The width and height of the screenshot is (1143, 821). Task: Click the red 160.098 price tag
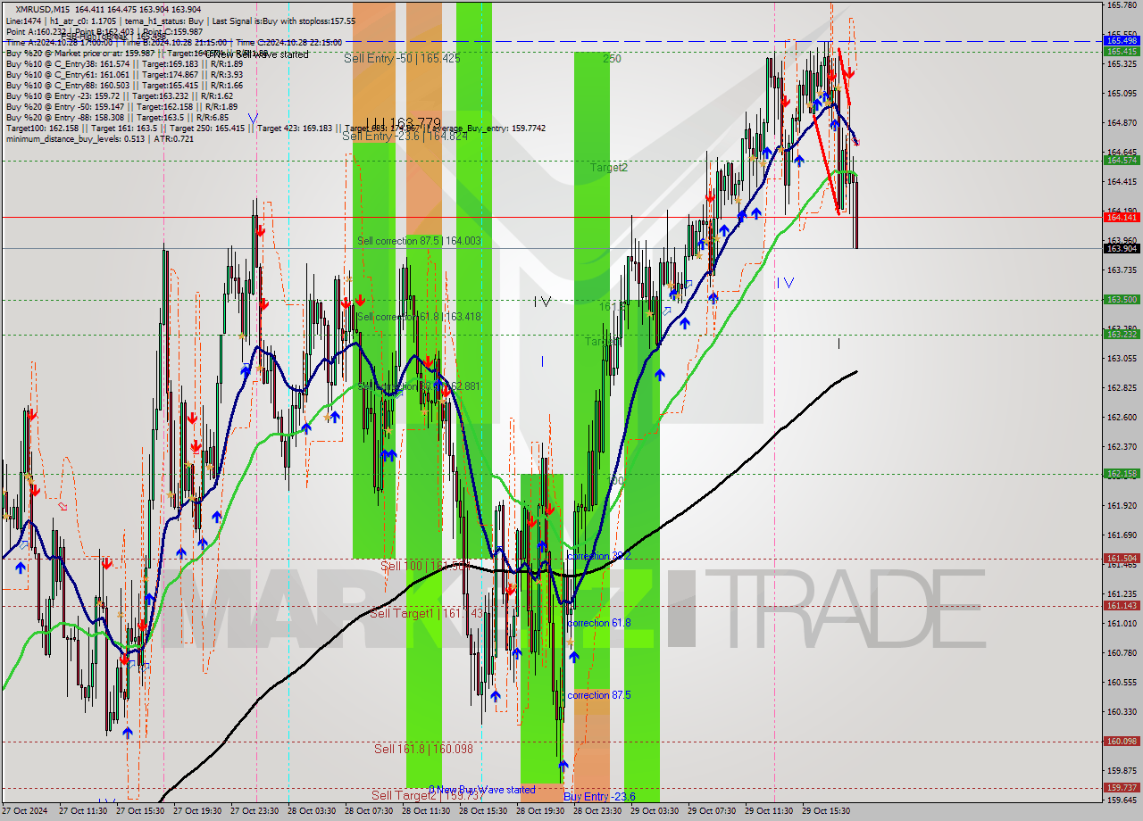tap(1122, 742)
